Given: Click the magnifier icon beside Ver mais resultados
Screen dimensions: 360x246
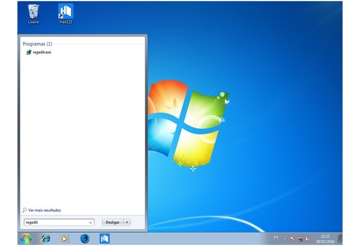Looking at the screenshot, I should tap(25, 210).
